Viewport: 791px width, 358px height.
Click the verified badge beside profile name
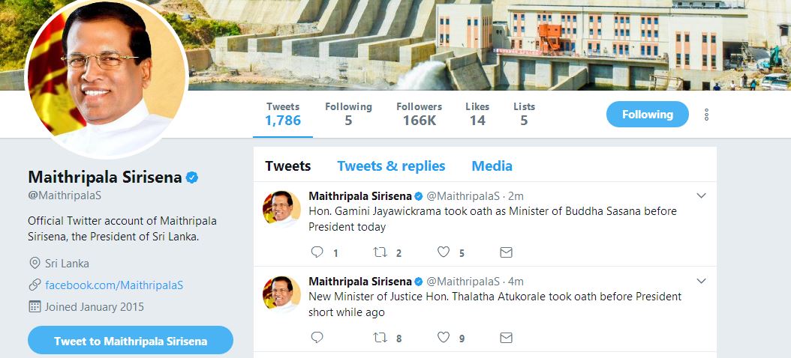click(192, 178)
